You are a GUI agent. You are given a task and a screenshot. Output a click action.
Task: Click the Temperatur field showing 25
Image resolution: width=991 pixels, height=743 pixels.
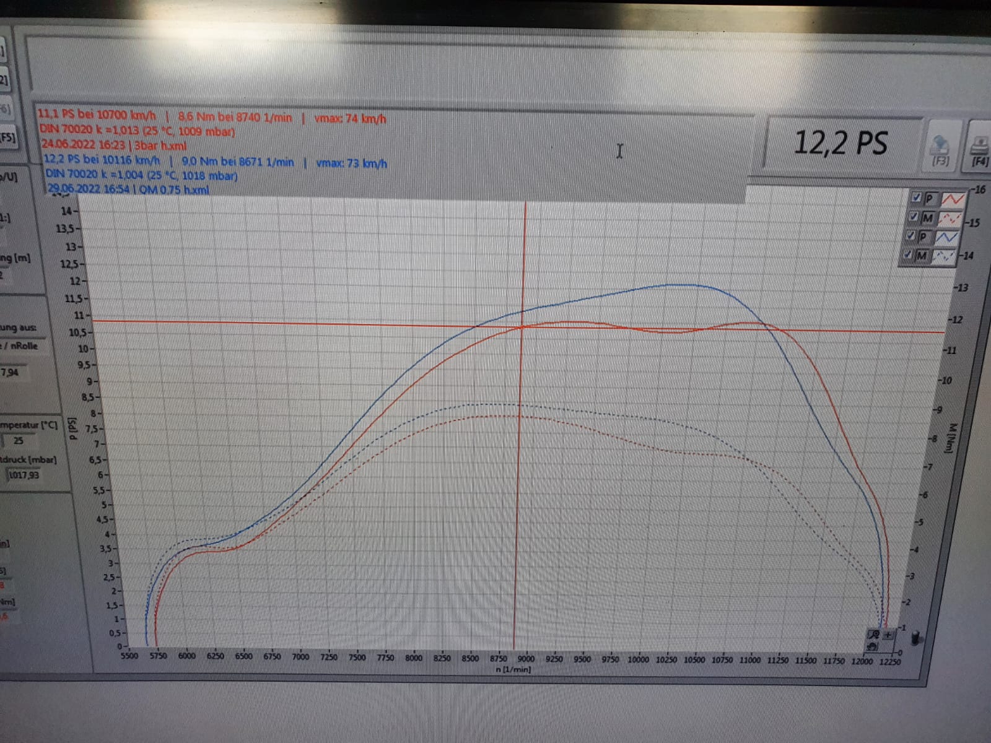(x=19, y=441)
